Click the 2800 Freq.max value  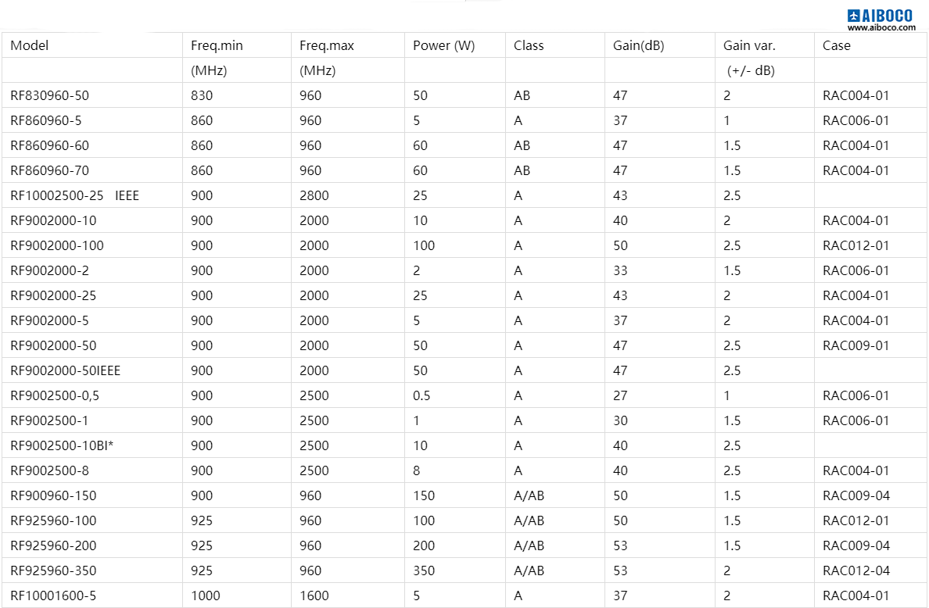(x=314, y=195)
